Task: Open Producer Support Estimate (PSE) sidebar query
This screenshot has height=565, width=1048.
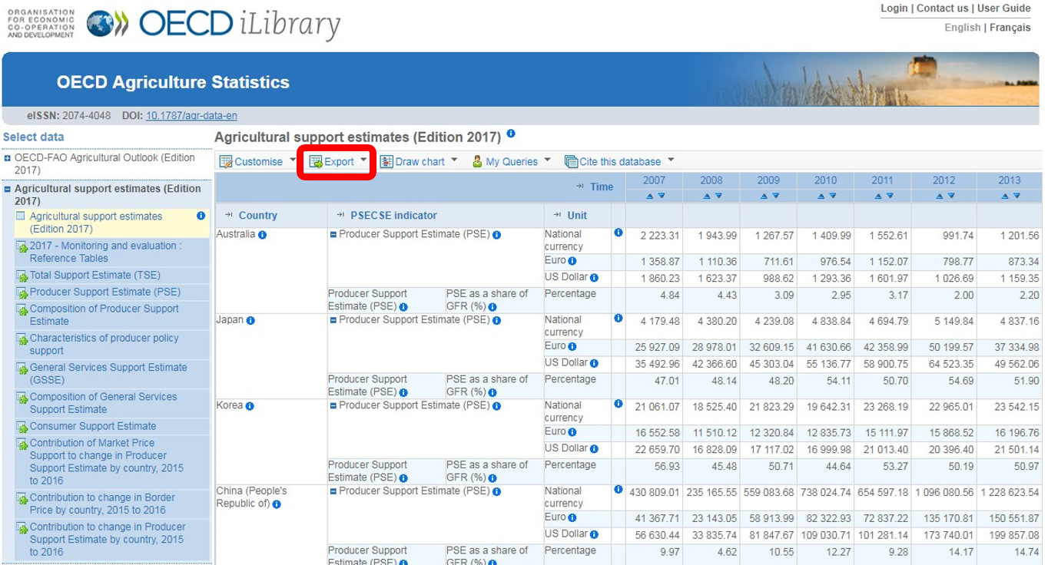Action: point(105,292)
